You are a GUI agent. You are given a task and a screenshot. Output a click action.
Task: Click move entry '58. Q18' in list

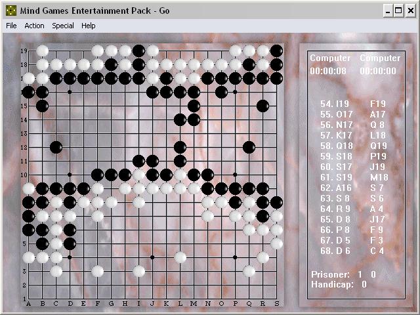pyautogui.click(x=337, y=146)
